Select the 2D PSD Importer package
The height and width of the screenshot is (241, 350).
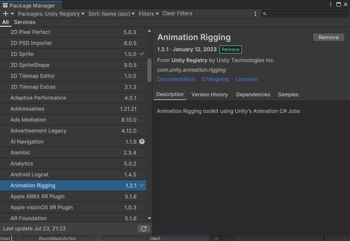tap(73, 43)
